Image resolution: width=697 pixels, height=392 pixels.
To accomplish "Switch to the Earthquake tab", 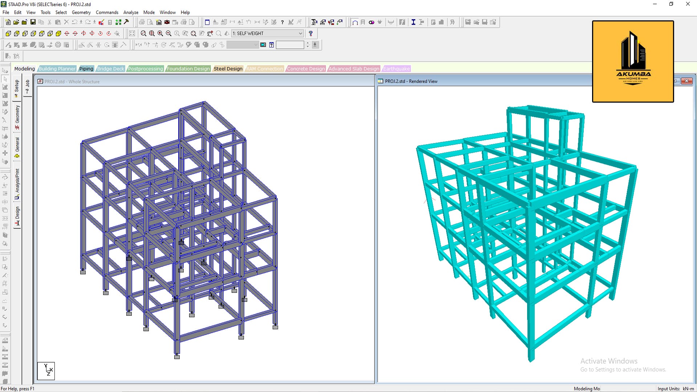I will [x=396, y=69].
